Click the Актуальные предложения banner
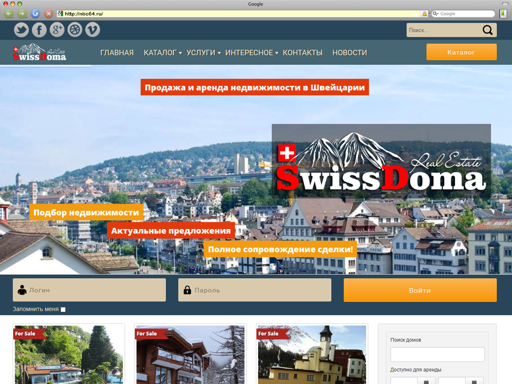 coord(171,230)
